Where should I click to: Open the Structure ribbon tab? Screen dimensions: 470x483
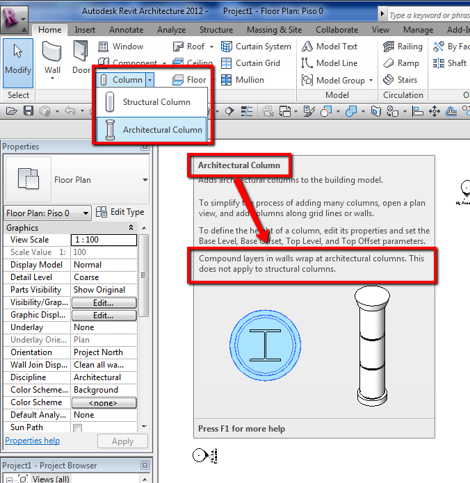[216, 30]
